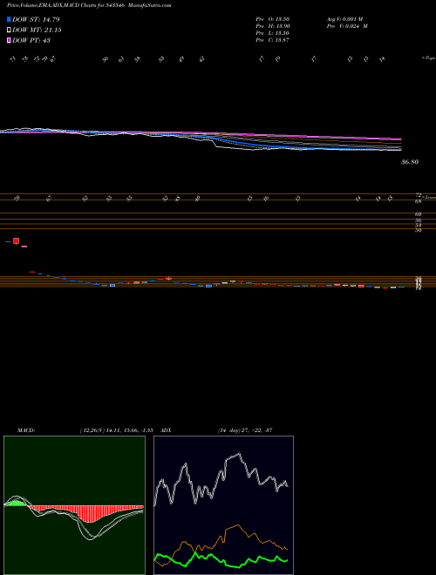Click the green positive MACD histogram bars

click(17, 503)
